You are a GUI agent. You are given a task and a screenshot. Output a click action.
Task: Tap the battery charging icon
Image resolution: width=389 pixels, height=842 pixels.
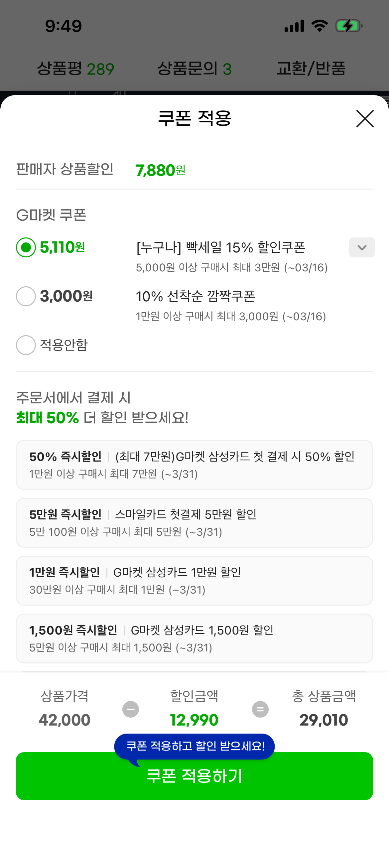(x=349, y=26)
